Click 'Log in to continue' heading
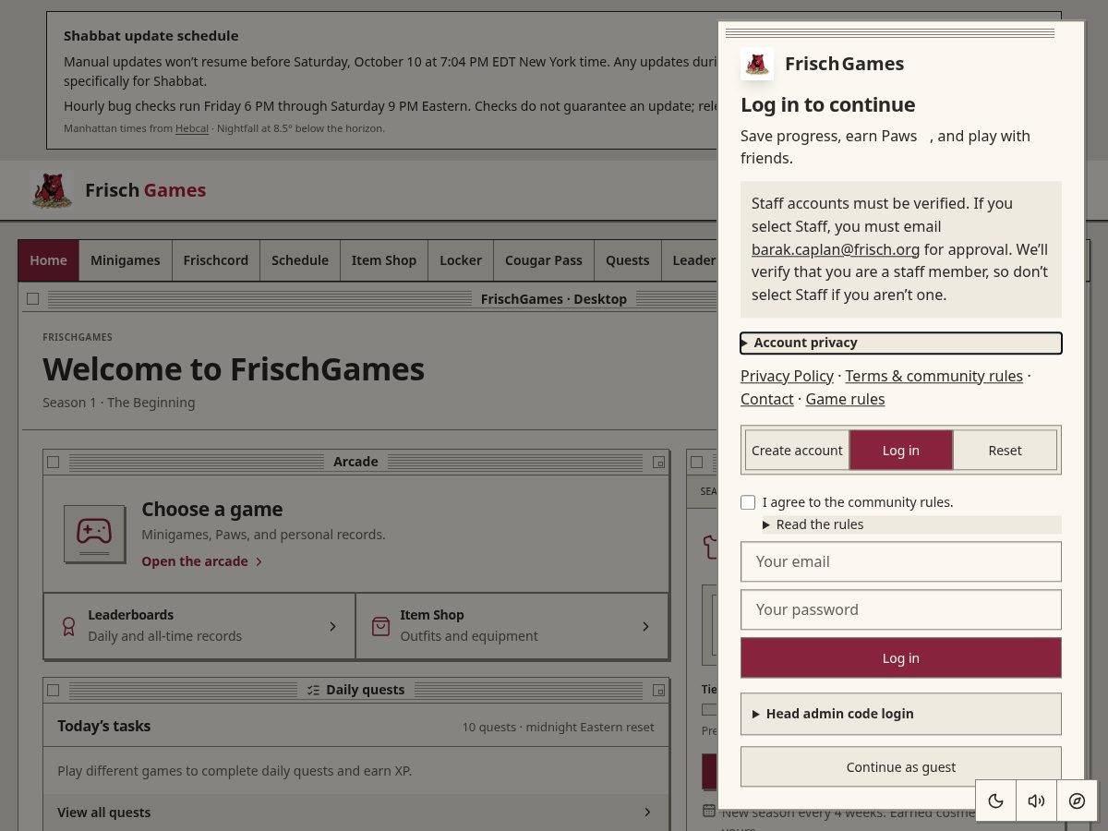Image resolution: width=1108 pixels, height=831 pixels. click(x=828, y=104)
